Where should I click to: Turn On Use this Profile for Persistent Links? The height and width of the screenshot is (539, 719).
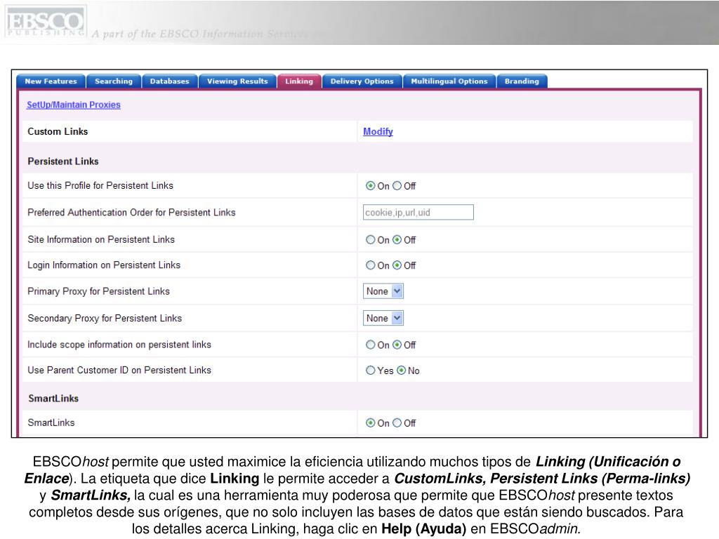click(370, 185)
